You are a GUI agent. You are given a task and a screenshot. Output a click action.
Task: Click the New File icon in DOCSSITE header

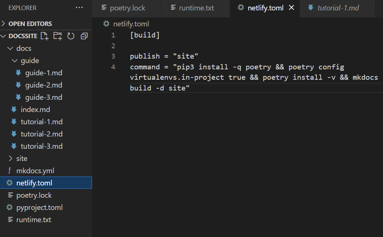[x=45, y=36]
